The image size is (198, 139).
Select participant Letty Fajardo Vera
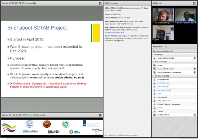coord(174,100)
